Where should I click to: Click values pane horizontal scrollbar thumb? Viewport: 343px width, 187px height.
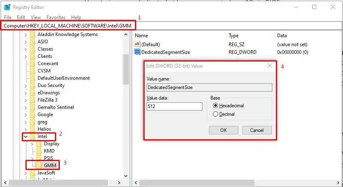197,183
